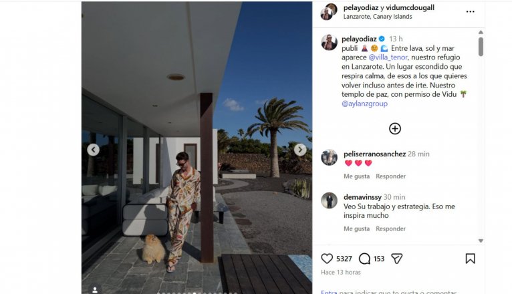Open comments via the speech bubble icon
This screenshot has height=294, width=512.
point(364,259)
